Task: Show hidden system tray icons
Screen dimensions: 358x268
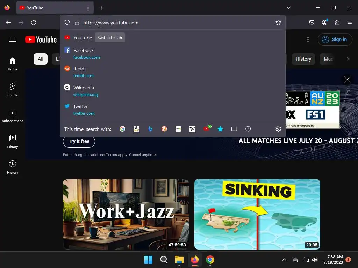Action: [x=284, y=260]
